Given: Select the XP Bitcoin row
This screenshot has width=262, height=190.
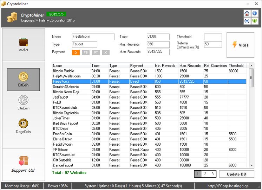Looking at the screenshot, I should click(x=149, y=150).
